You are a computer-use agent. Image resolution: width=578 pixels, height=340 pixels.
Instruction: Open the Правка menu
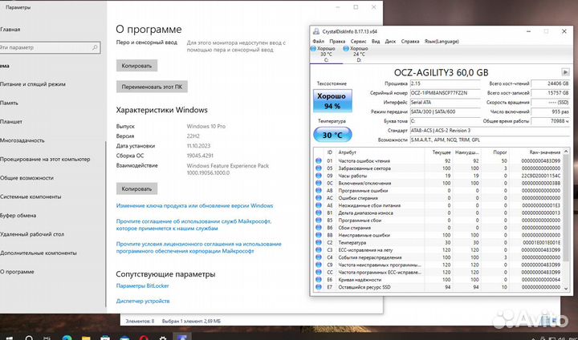click(337, 41)
